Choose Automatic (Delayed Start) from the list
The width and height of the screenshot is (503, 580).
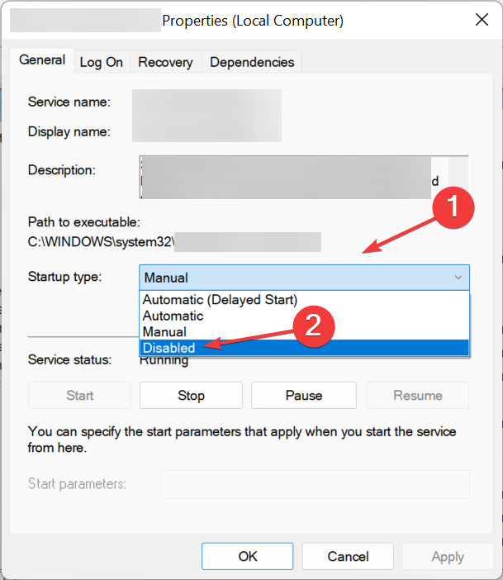(x=220, y=300)
